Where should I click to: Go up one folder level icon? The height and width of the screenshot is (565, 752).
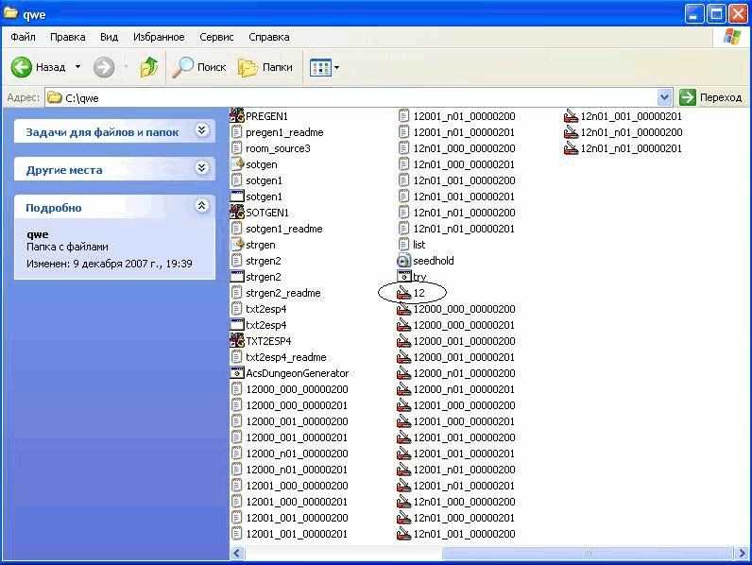149,67
